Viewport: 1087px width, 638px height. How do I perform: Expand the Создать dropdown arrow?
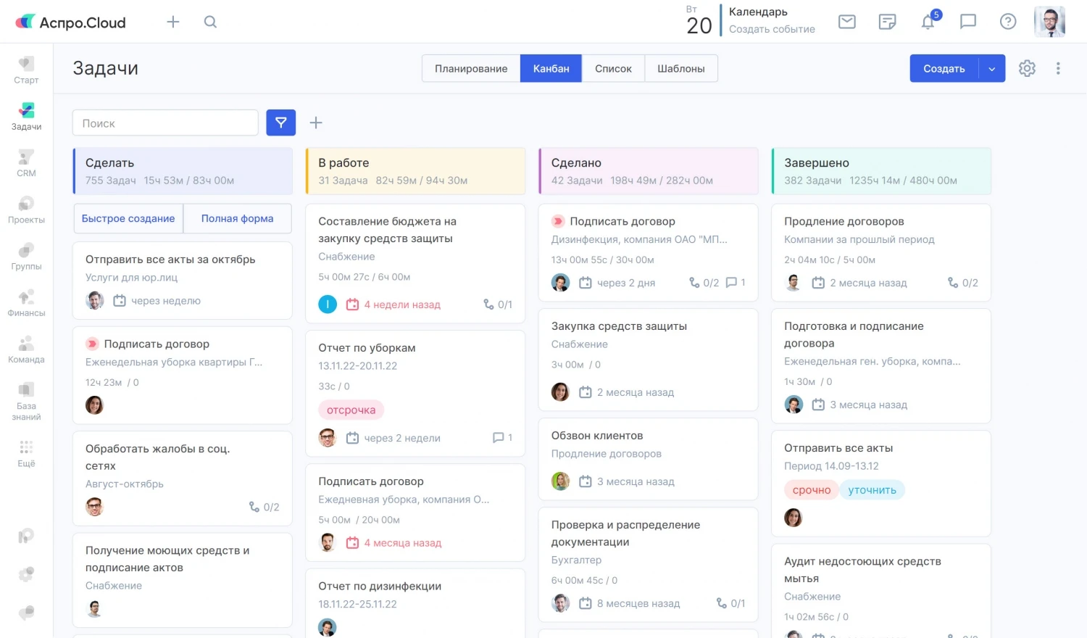(x=992, y=69)
